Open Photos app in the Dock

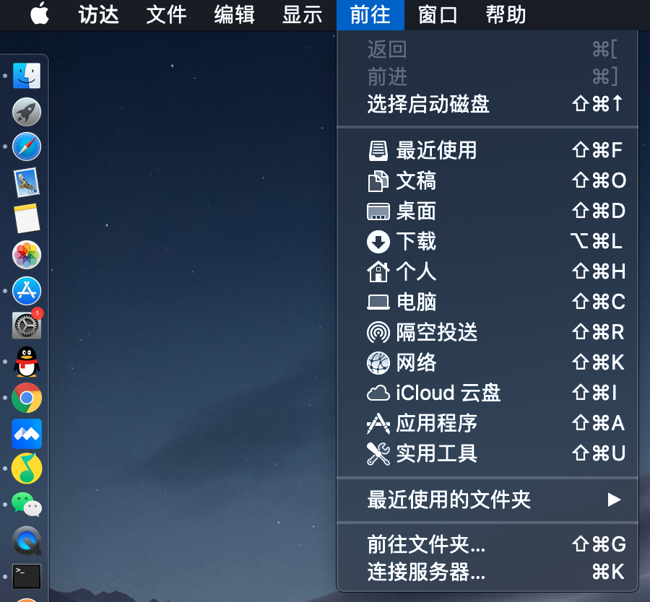27,255
